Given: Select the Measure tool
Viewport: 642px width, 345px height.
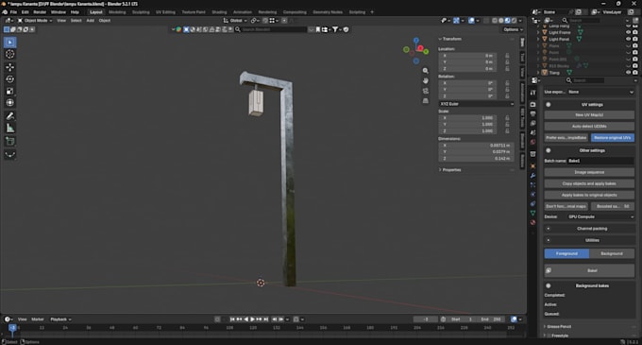Looking at the screenshot, I should pos(10,129).
